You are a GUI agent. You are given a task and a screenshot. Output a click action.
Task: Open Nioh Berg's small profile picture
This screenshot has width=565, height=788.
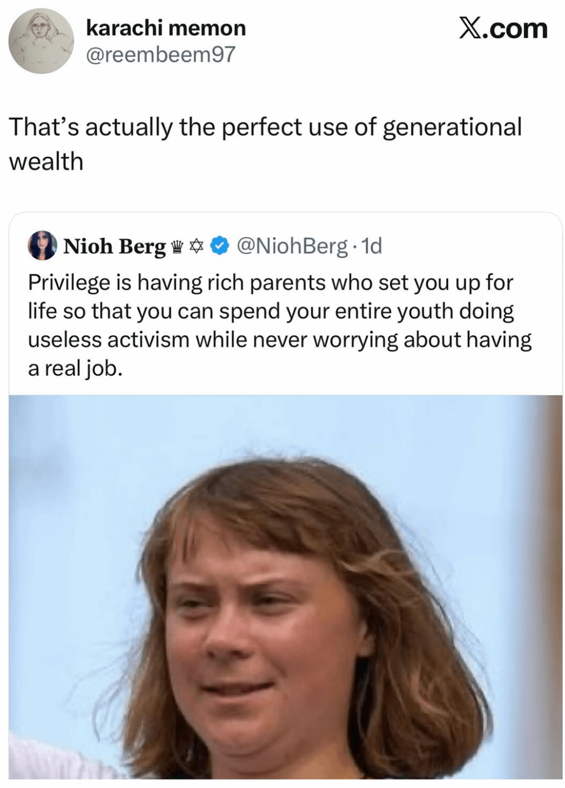(x=42, y=245)
